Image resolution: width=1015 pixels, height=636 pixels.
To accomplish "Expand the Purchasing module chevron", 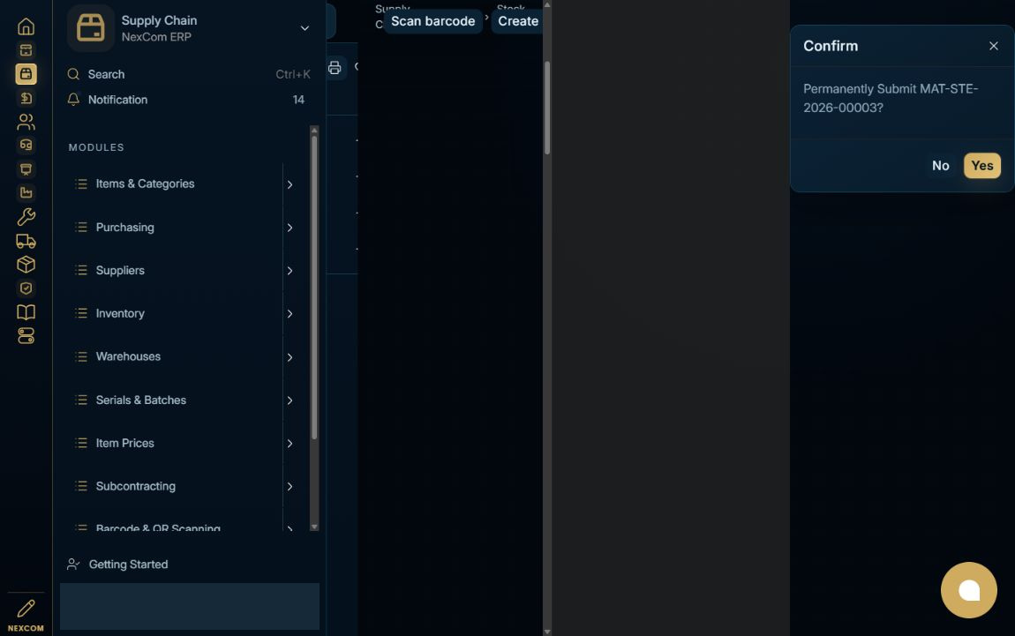I will click(290, 228).
